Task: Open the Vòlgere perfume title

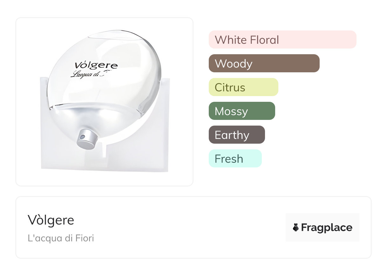Action: click(x=51, y=220)
